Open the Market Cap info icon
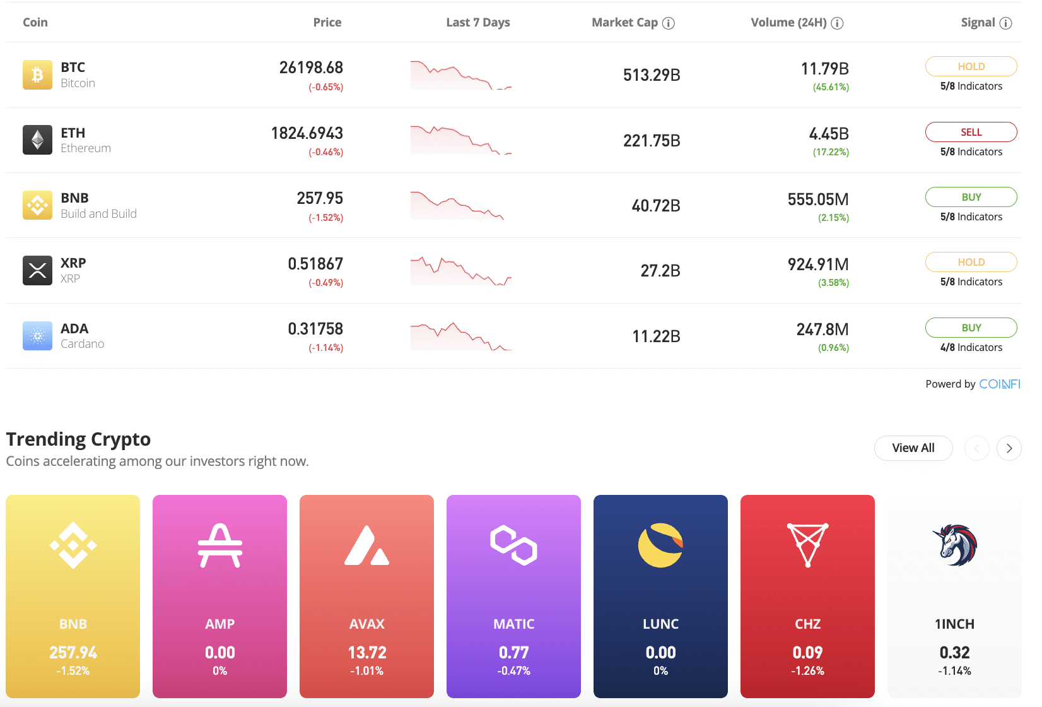 point(669,23)
